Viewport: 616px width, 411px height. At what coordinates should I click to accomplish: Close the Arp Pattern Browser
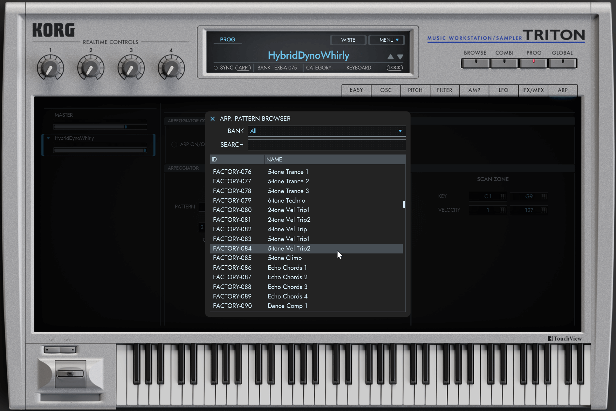click(213, 119)
